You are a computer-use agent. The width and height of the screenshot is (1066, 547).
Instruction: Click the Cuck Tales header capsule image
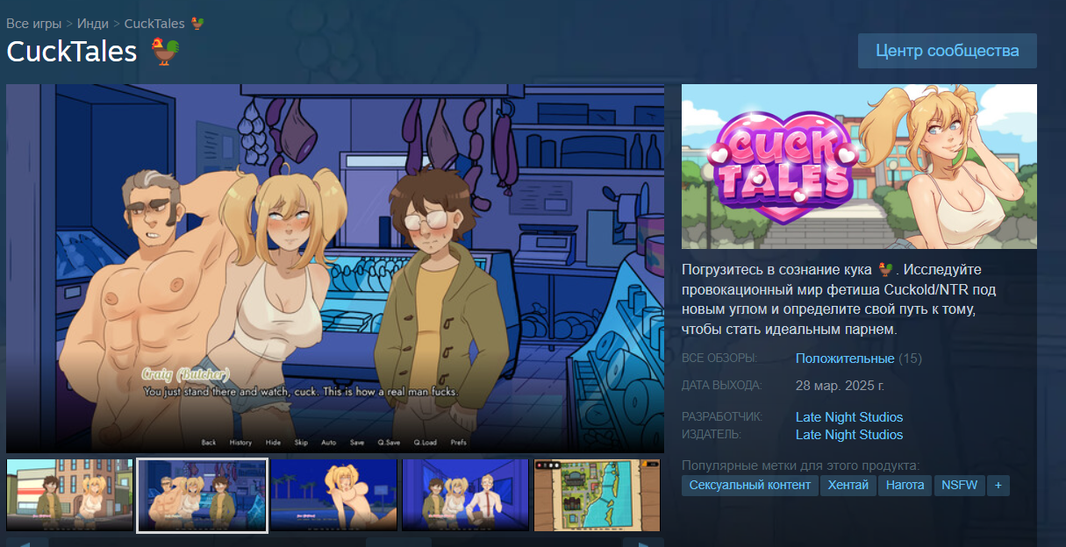(x=859, y=167)
